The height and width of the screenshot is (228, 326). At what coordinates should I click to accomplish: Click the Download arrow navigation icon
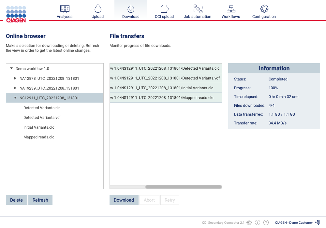pyautogui.click(x=131, y=9)
